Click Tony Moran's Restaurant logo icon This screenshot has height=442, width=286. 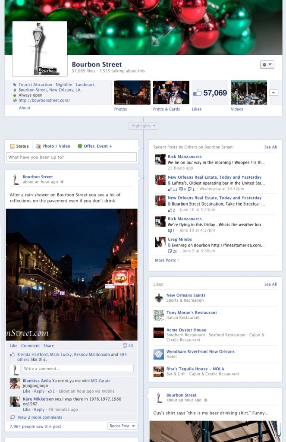point(159,315)
